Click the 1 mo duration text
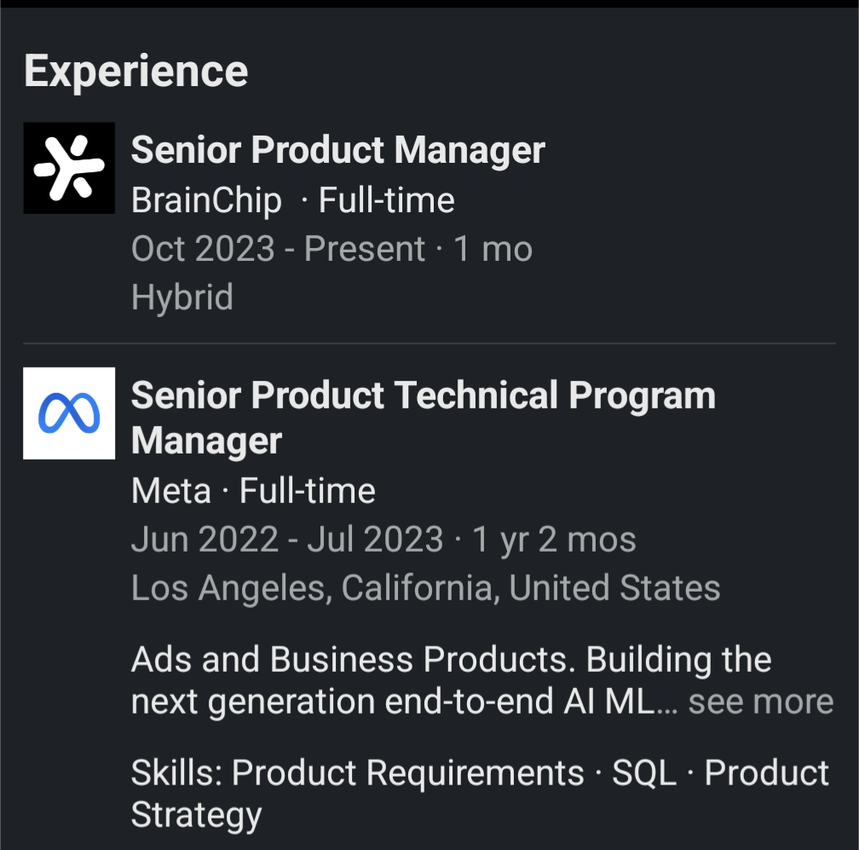 493,249
